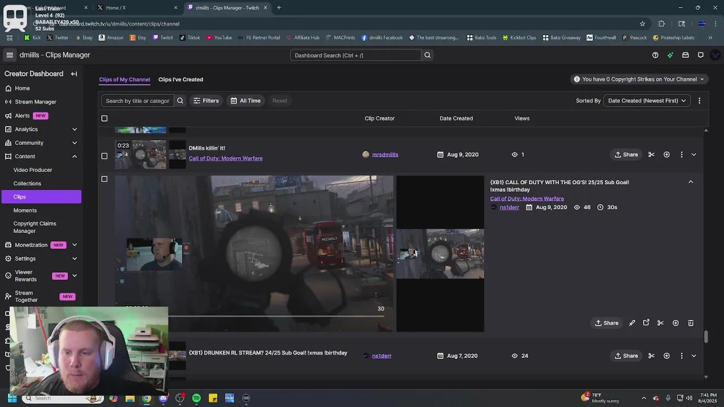Viewport: 724px width, 407px height.
Task: Open three-dot menu for DMills killin' it! clip
Action: (x=682, y=154)
